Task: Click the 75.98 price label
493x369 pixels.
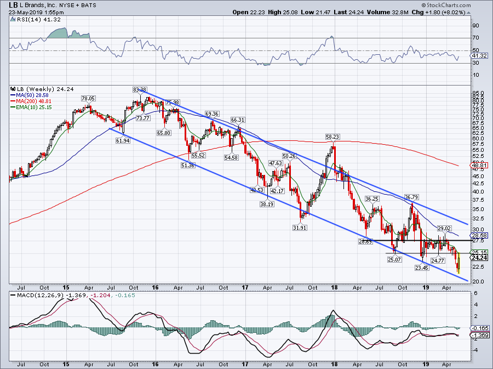Action: pos(173,102)
